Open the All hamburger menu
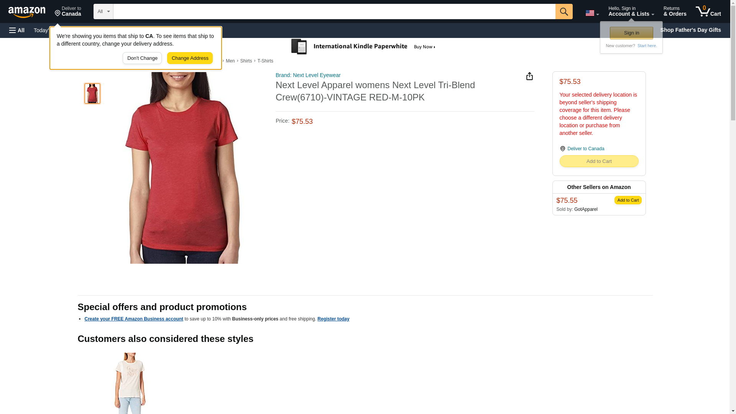Image resolution: width=736 pixels, height=414 pixels. (17, 30)
